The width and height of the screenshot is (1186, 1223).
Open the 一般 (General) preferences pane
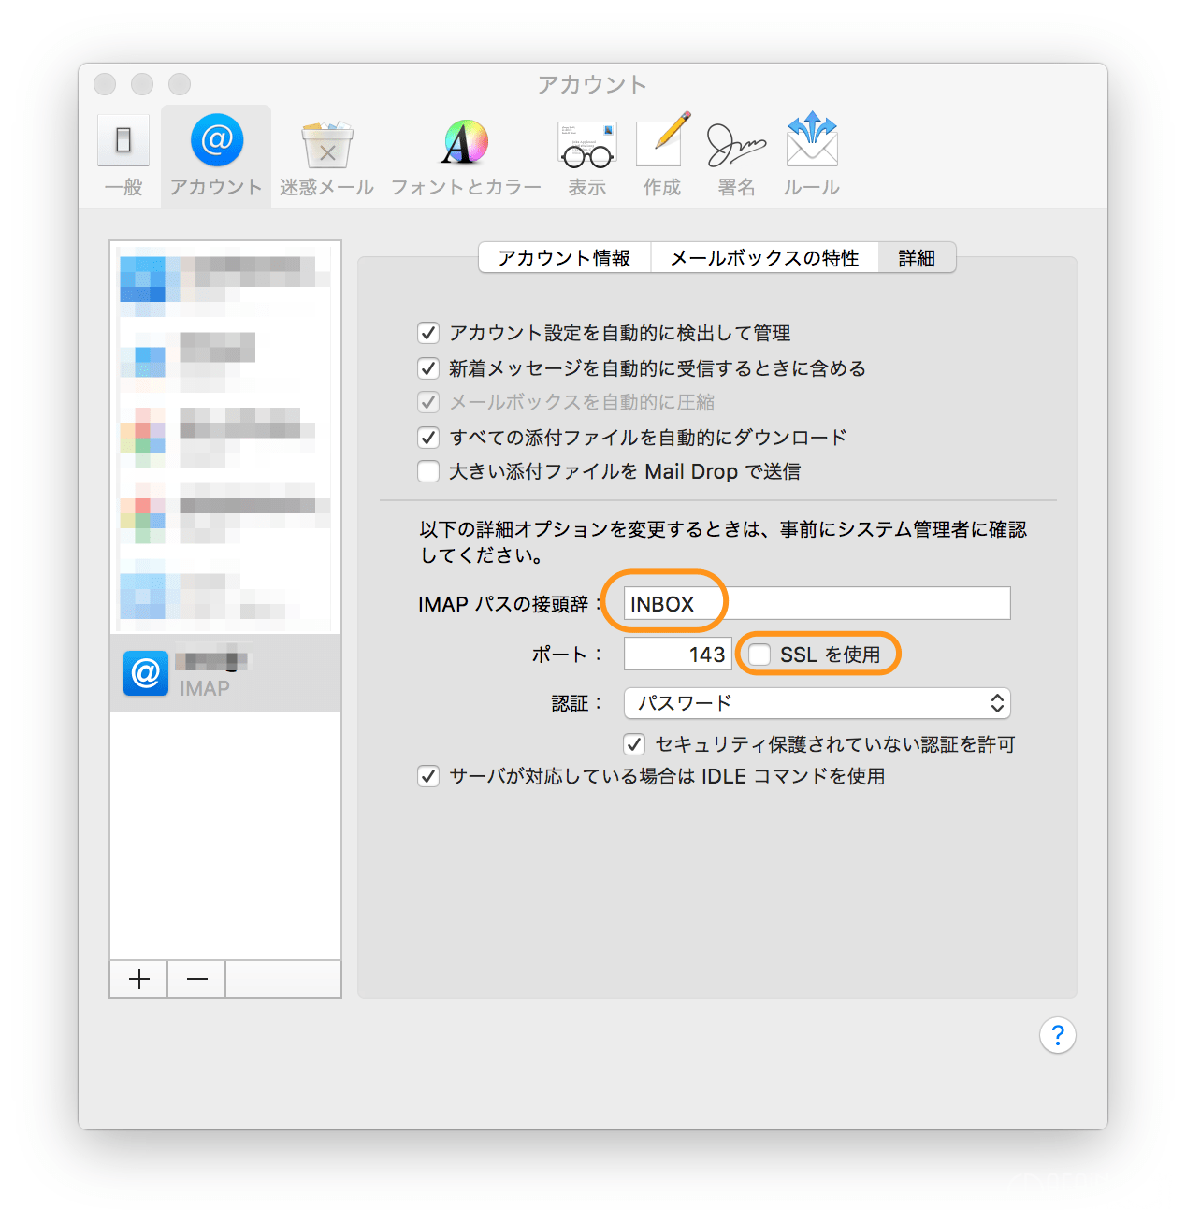(x=123, y=155)
